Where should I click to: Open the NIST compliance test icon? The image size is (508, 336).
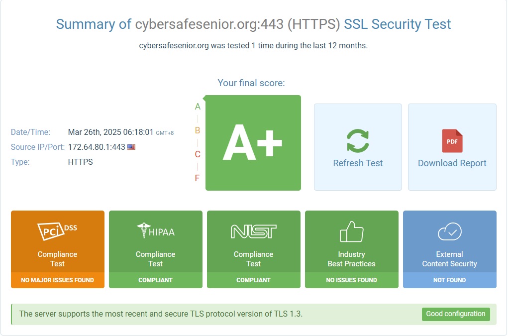click(254, 231)
